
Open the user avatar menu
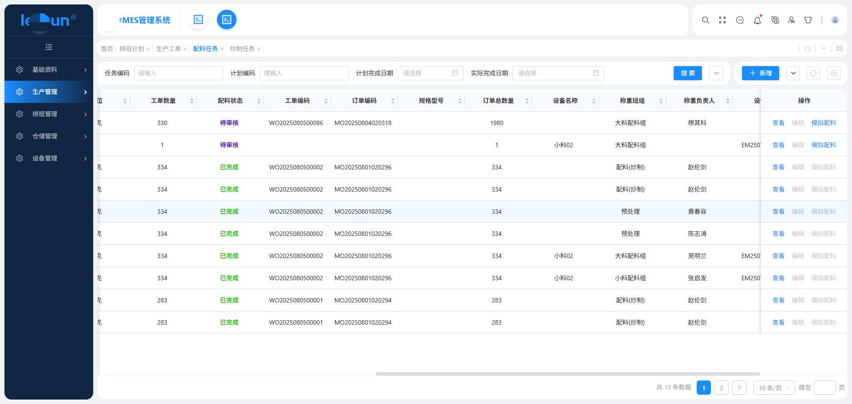pyautogui.click(x=835, y=20)
